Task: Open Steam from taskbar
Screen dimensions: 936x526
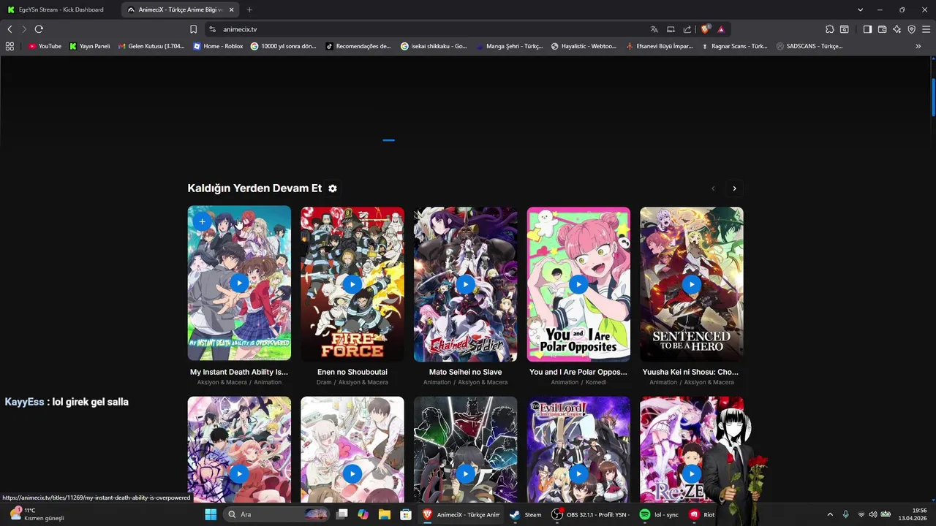Action: 526,514
